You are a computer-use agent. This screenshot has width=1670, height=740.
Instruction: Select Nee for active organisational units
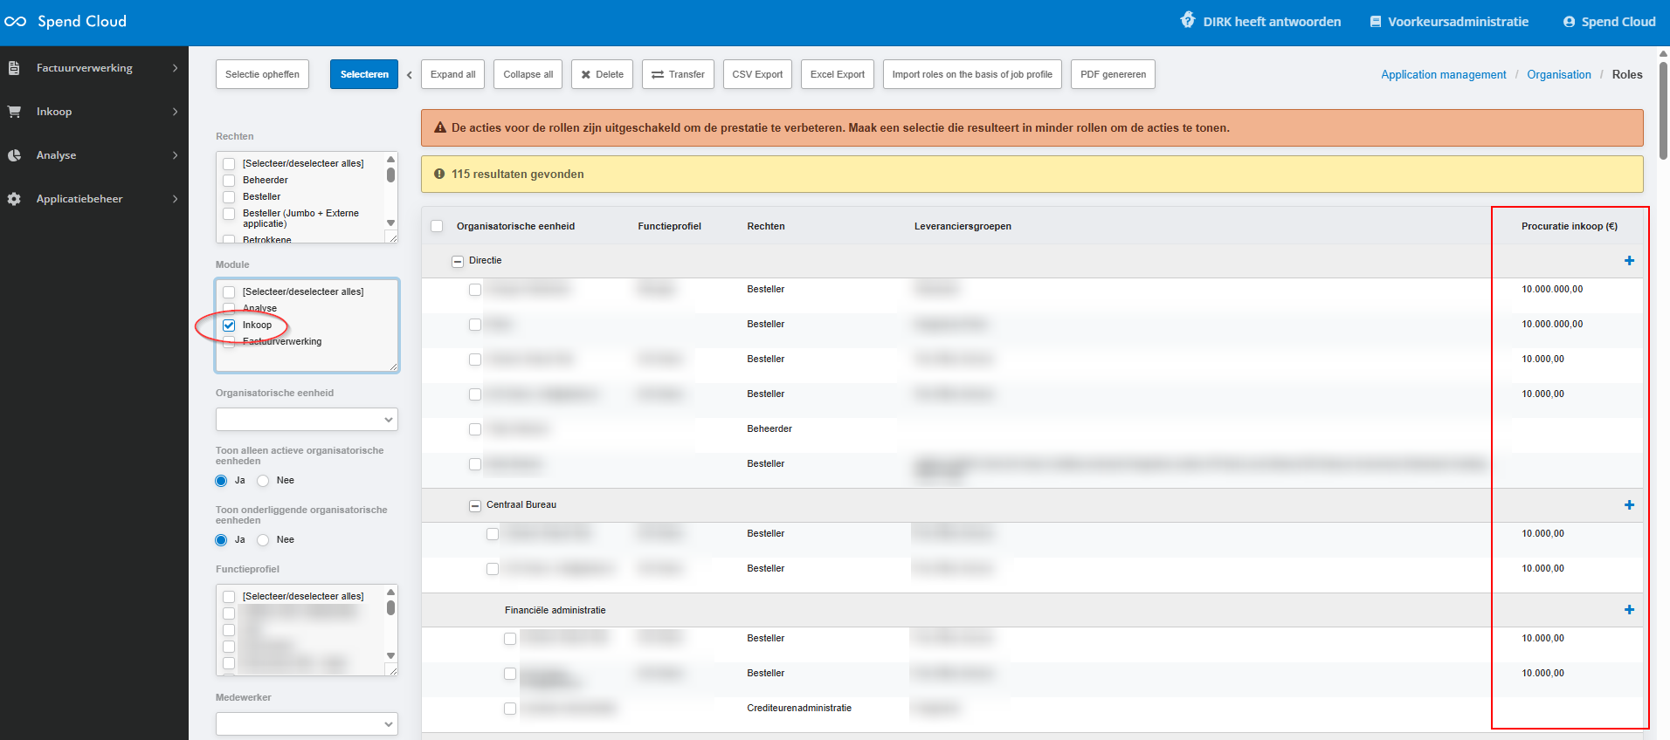(x=263, y=481)
